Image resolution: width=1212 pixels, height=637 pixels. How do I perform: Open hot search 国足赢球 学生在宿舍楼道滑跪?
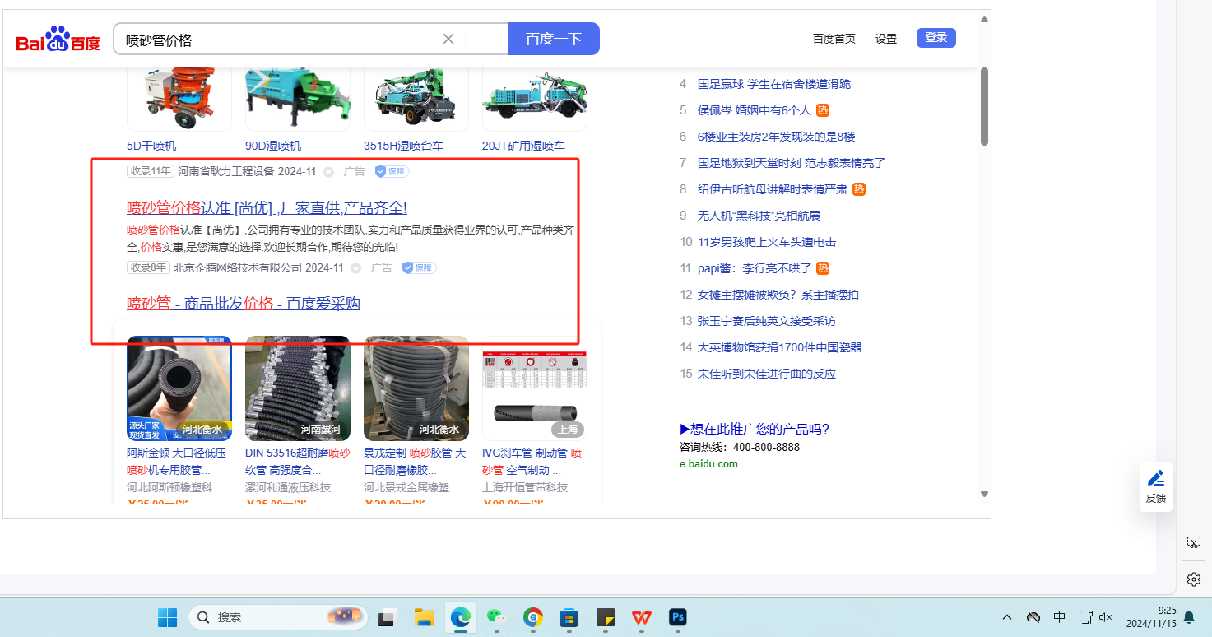774,84
